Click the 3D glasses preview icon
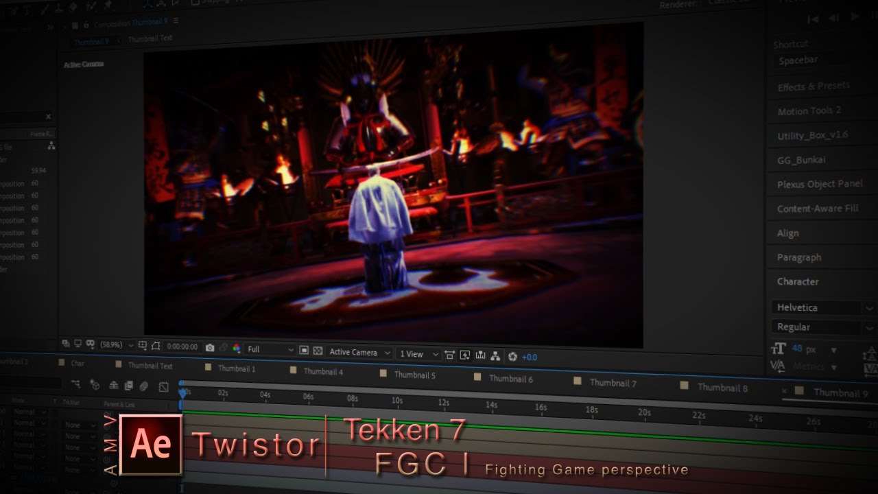The height and width of the screenshot is (494, 878). (91, 344)
